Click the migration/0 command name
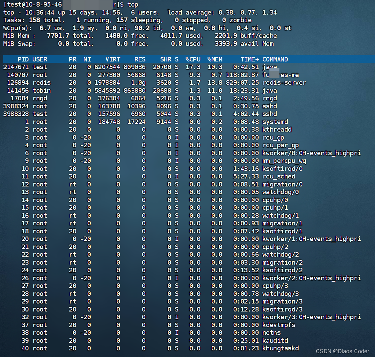375x357 pixels. 283,184
